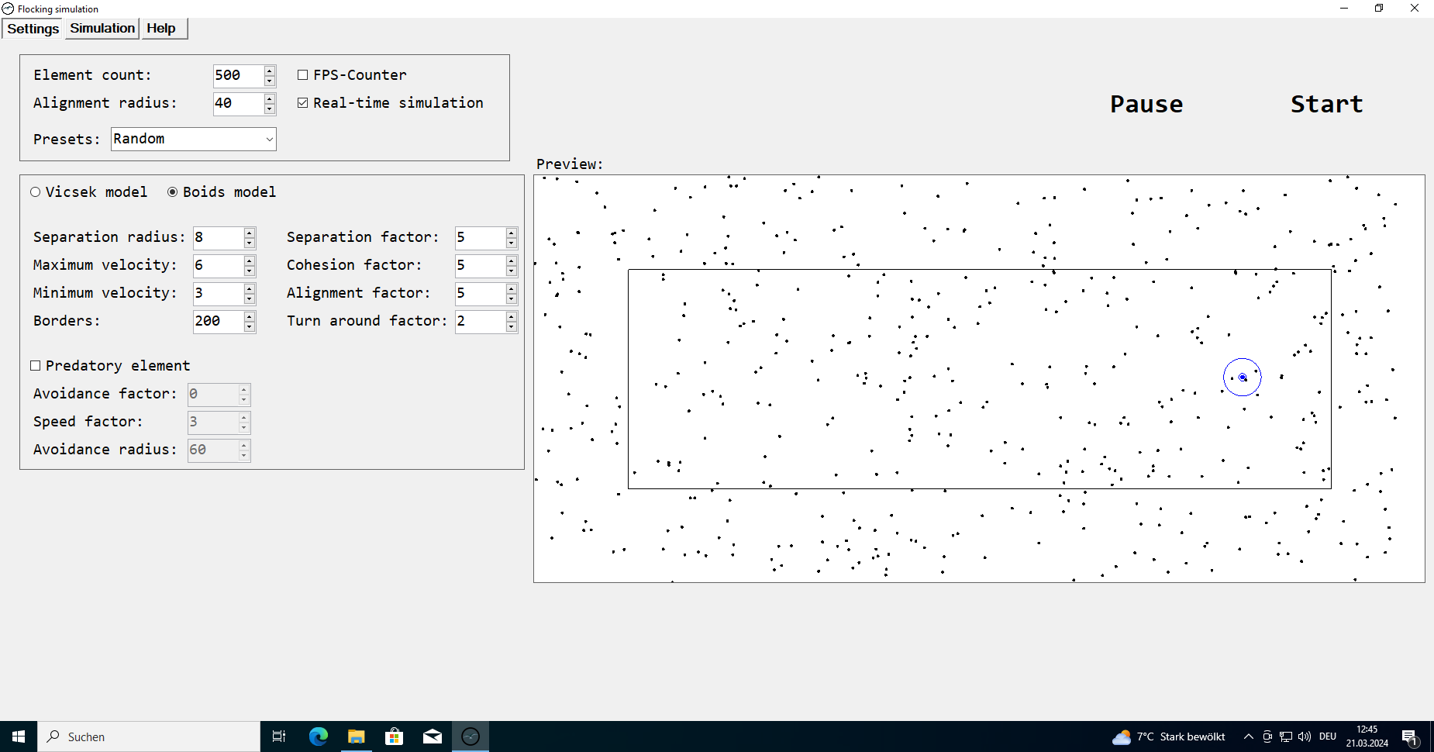Click the Element count input field
Viewport: 1434px width, 752px height.
point(238,76)
